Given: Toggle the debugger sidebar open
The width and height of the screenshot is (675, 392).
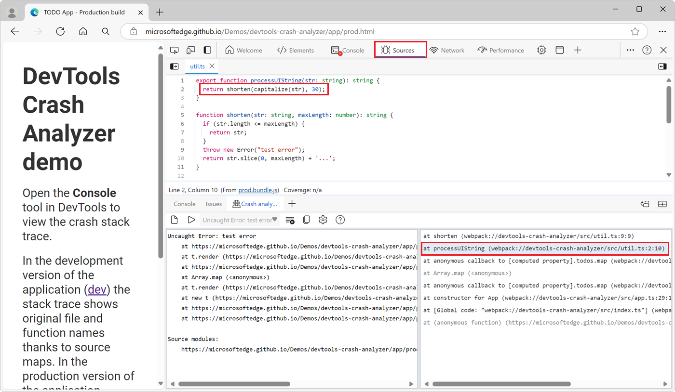Looking at the screenshot, I should (x=662, y=66).
